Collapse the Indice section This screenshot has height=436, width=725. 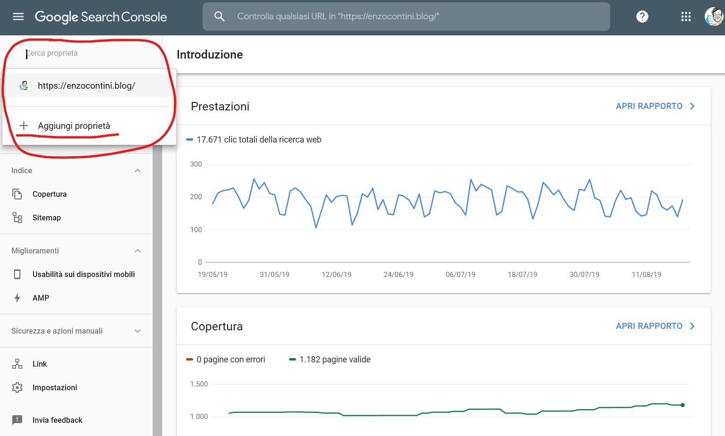coord(137,170)
